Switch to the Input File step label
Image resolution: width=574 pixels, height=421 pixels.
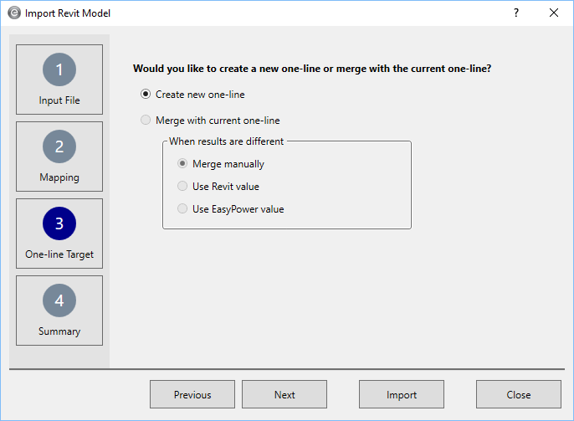(x=59, y=100)
